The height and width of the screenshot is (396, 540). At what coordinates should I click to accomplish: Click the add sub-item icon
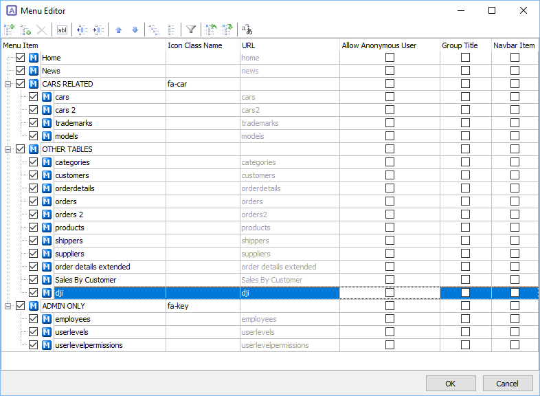click(x=25, y=30)
